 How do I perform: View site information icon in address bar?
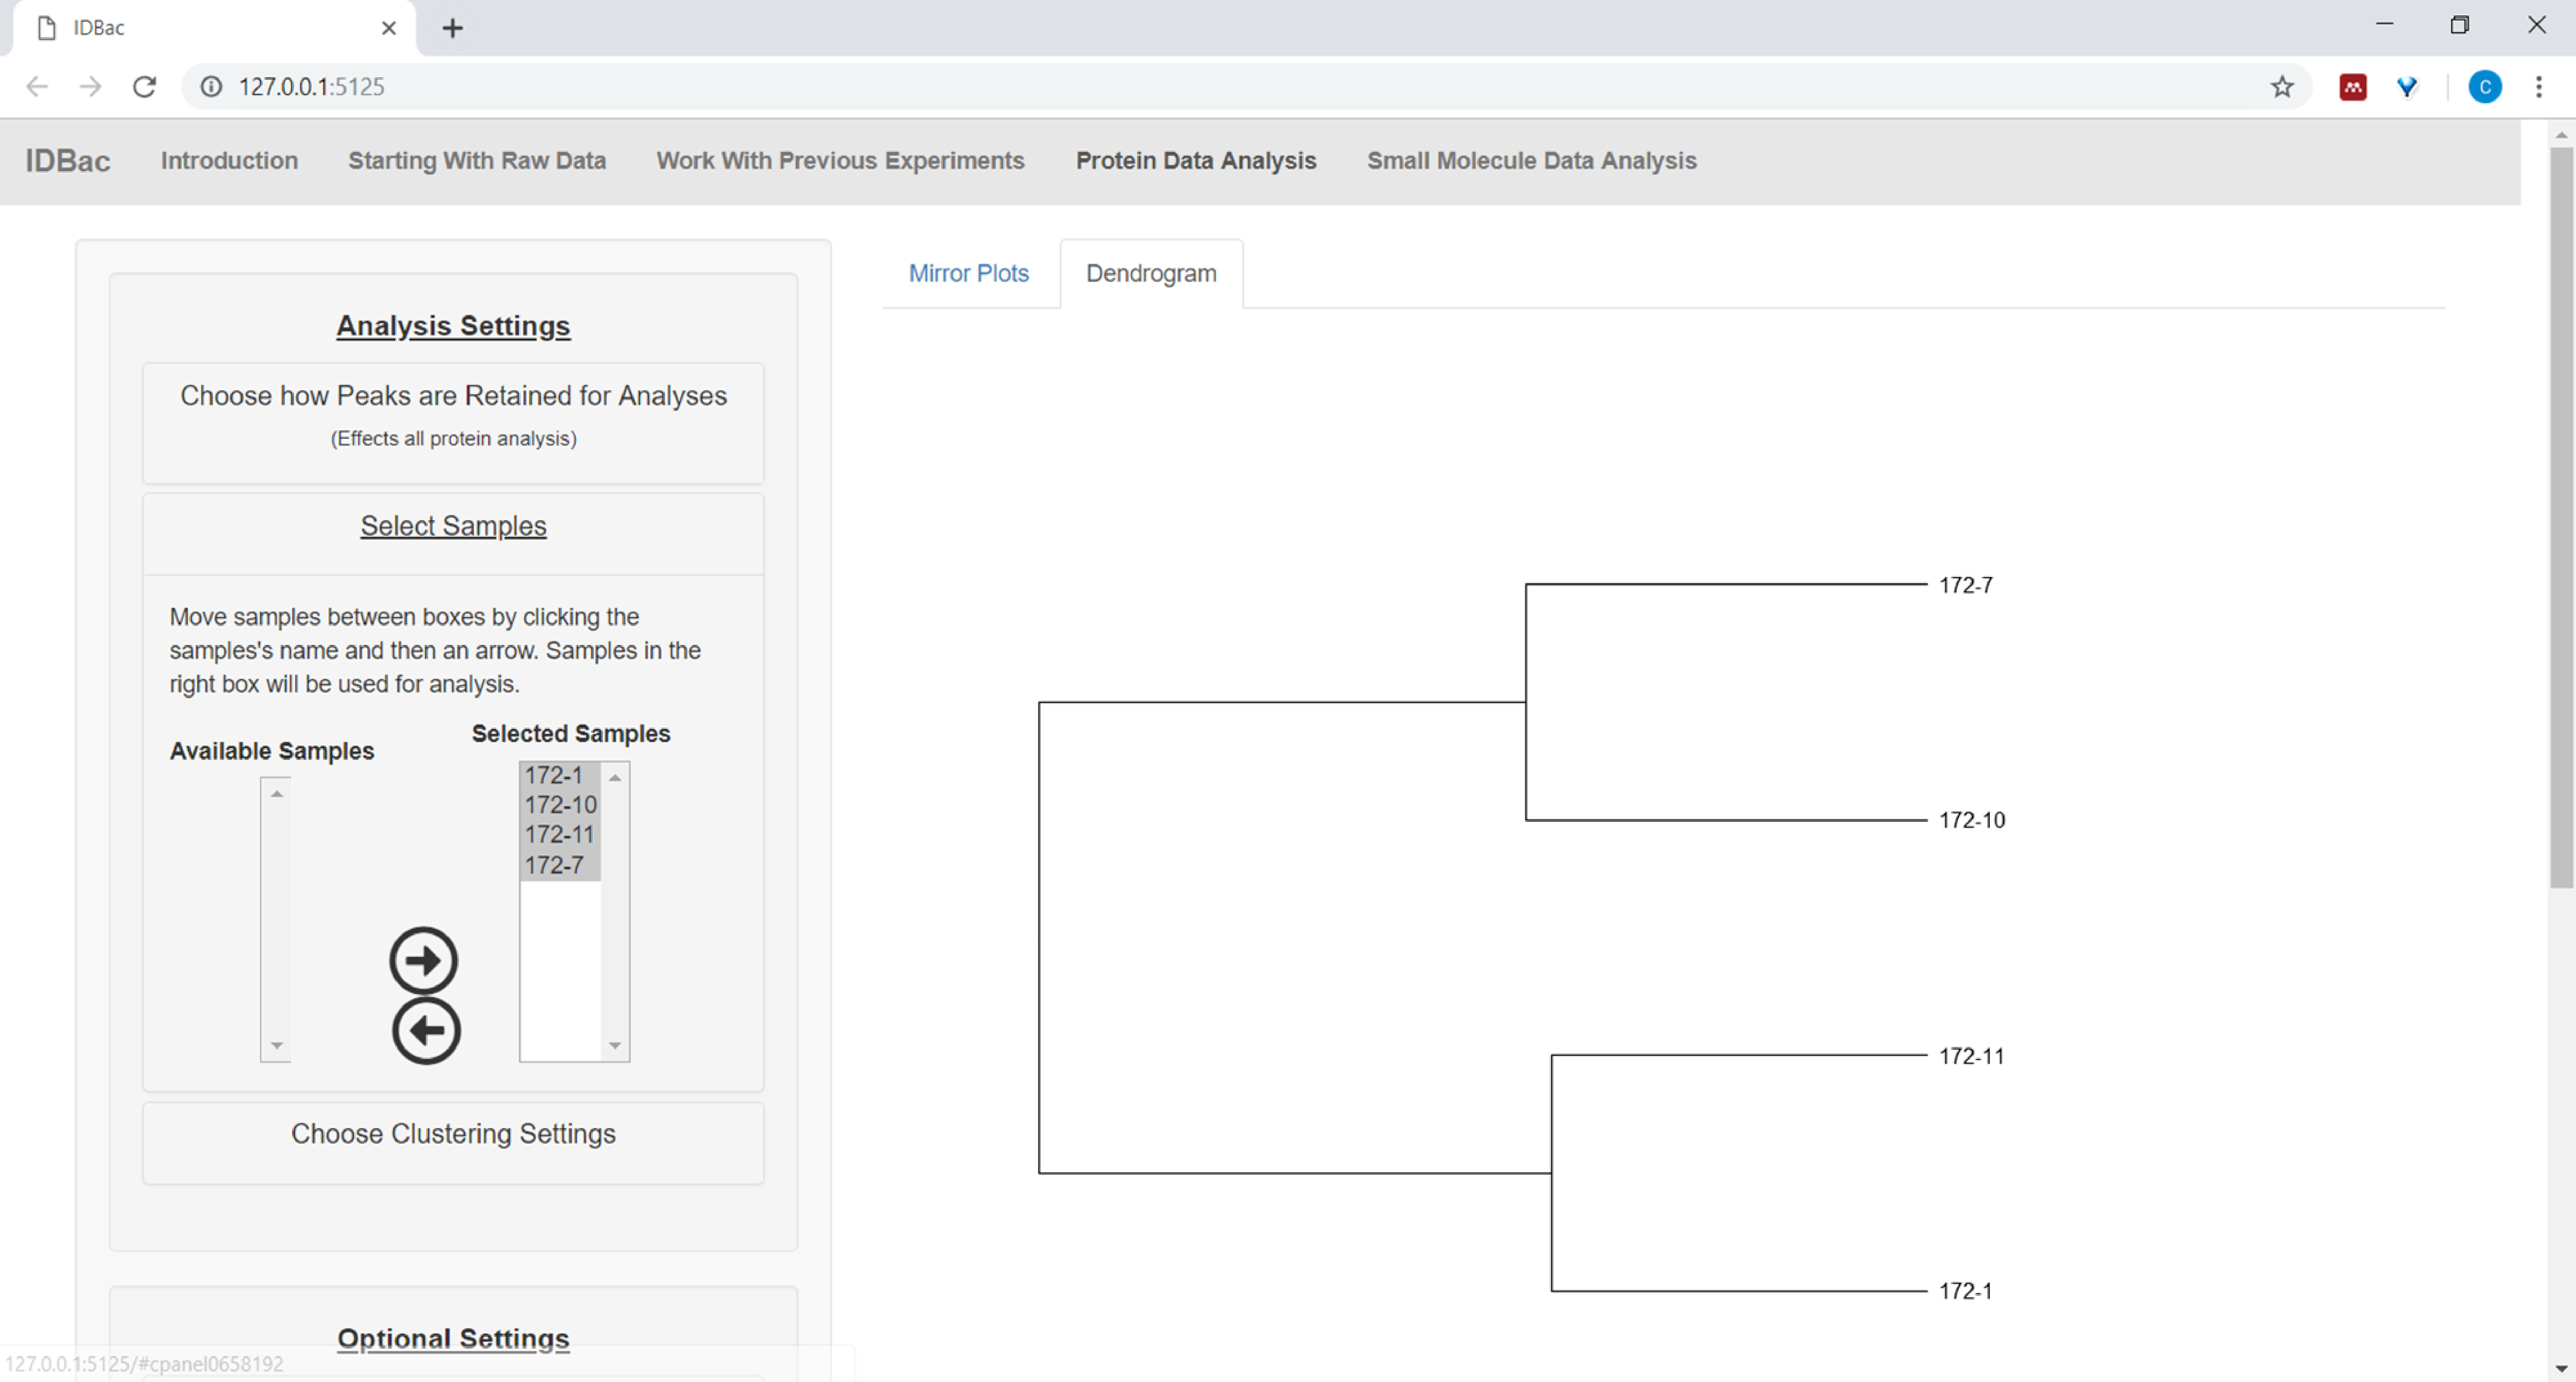tap(211, 87)
